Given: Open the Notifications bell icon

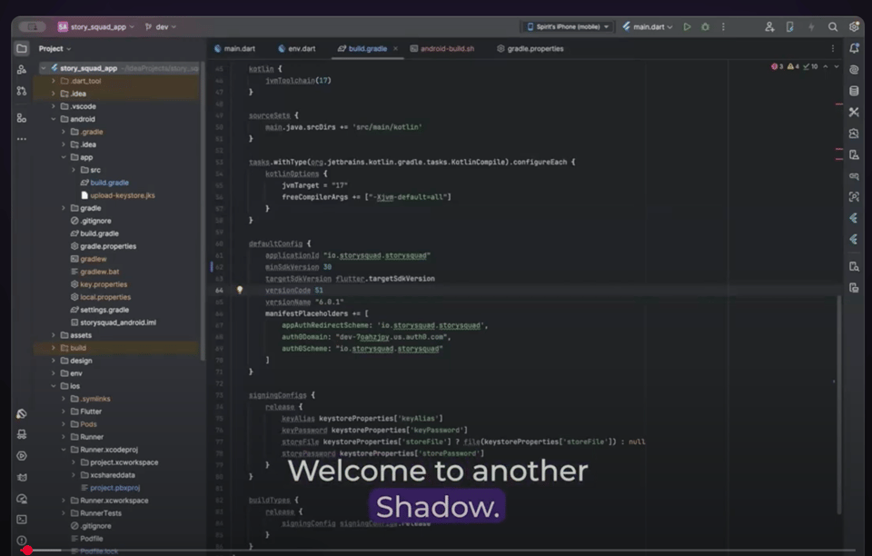Looking at the screenshot, I should pyautogui.click(x=854, y=48).
